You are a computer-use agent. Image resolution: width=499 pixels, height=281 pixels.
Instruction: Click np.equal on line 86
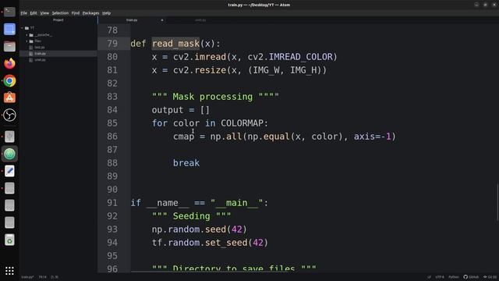[268, 137]
